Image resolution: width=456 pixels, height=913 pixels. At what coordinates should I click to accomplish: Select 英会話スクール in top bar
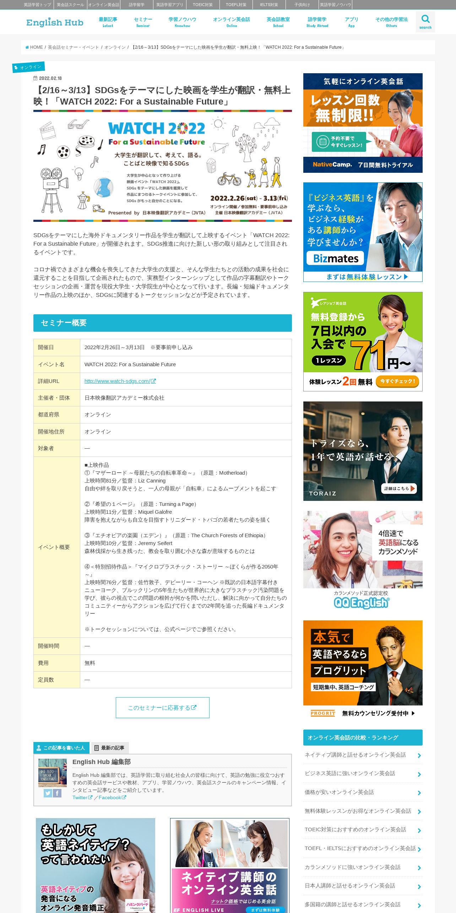tap(70, 5)
